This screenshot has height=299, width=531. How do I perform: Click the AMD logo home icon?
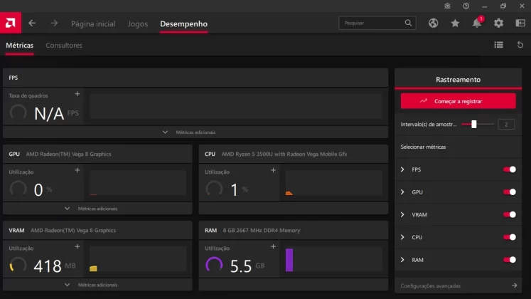tap(11, 23)
